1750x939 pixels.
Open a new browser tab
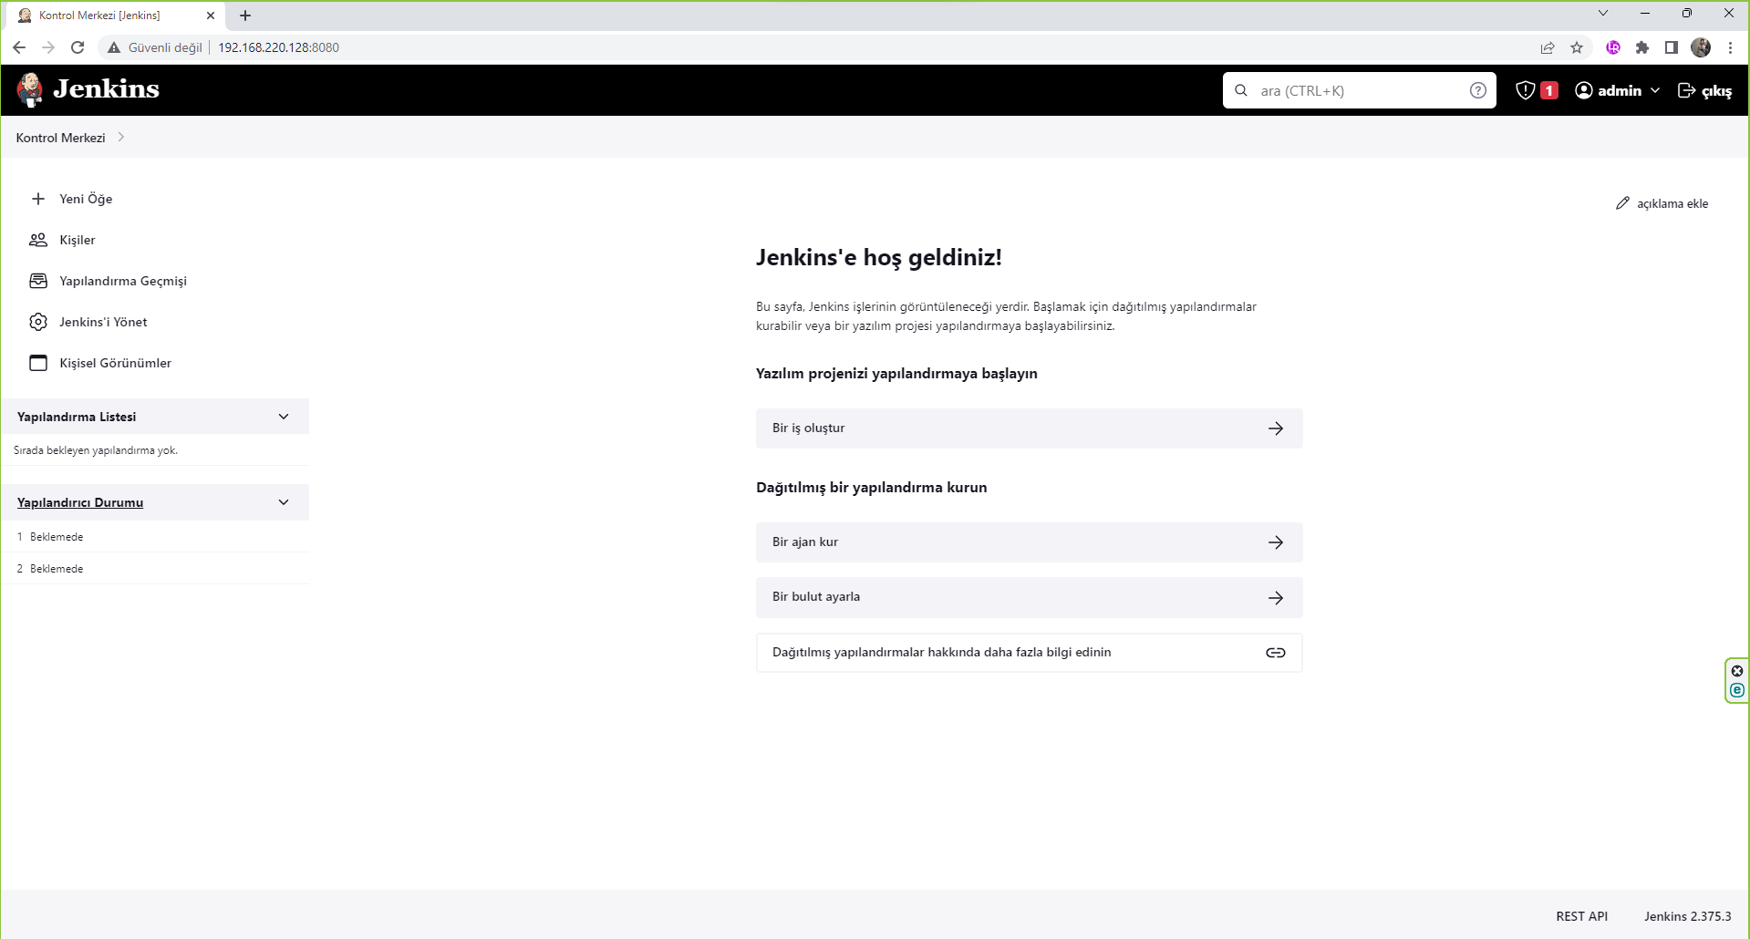[245, 15]
